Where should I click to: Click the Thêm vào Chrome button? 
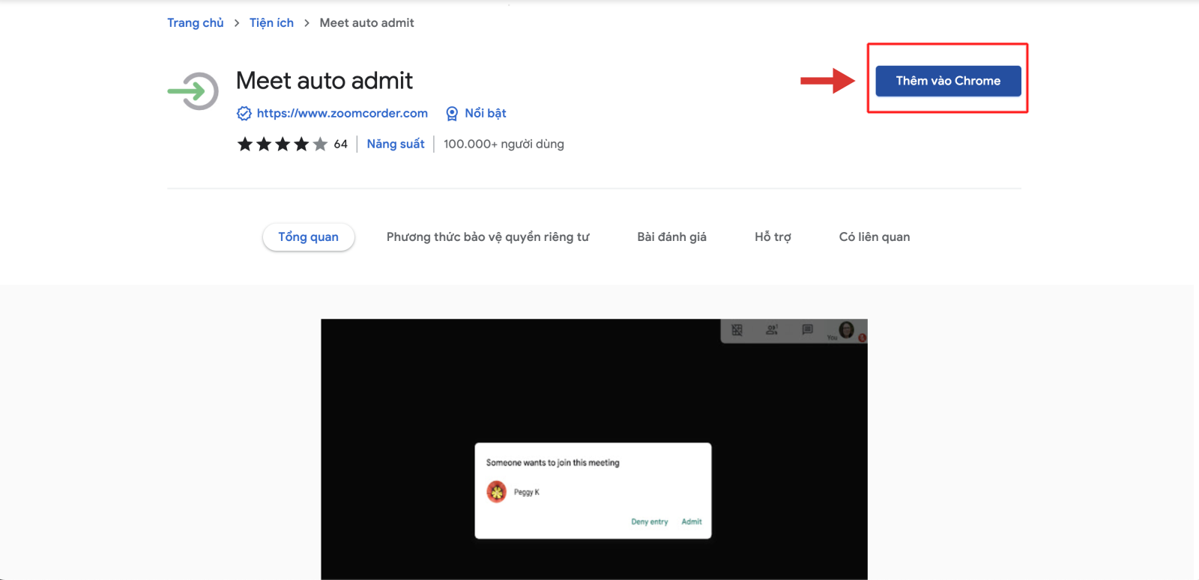coord(948,81)
